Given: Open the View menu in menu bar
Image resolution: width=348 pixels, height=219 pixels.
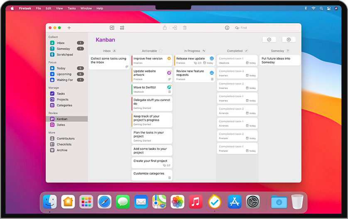Looking at the screenshot, I should 59,8.
